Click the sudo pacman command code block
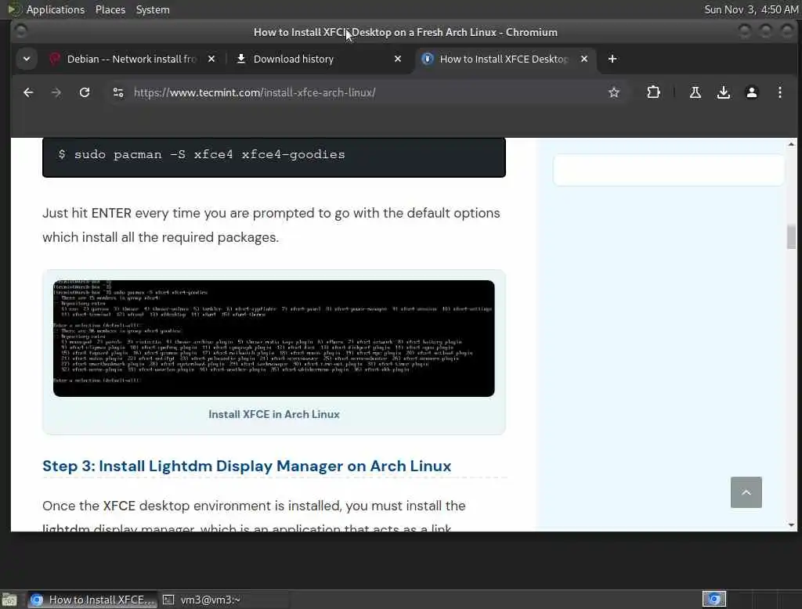This screenshot has width=802, height=609. 273,157
